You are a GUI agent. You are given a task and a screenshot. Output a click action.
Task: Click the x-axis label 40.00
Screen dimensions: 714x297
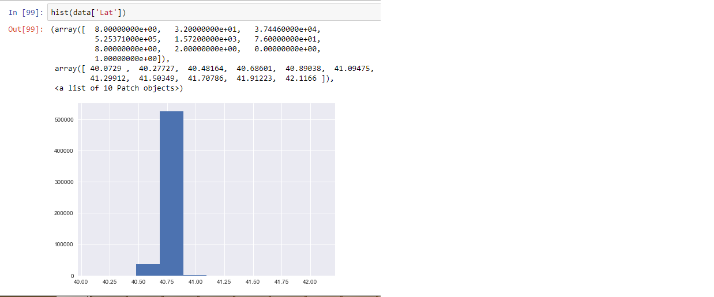click(x=81, y=282)
